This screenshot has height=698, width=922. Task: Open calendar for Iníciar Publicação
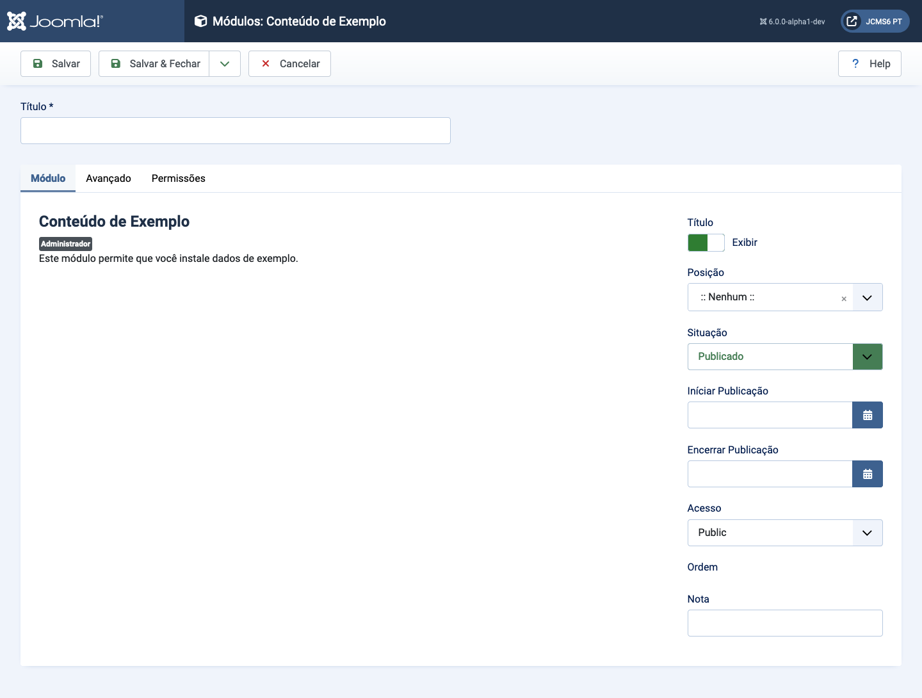868,415
